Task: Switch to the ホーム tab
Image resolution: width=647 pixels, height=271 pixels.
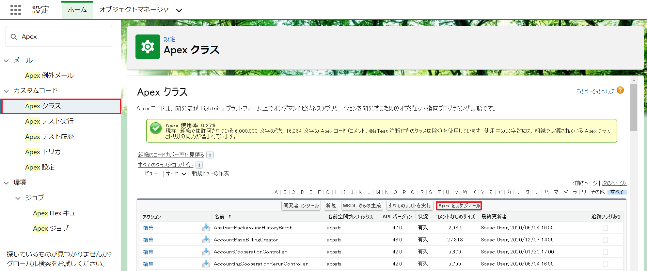Action: [x=77, y=10]
